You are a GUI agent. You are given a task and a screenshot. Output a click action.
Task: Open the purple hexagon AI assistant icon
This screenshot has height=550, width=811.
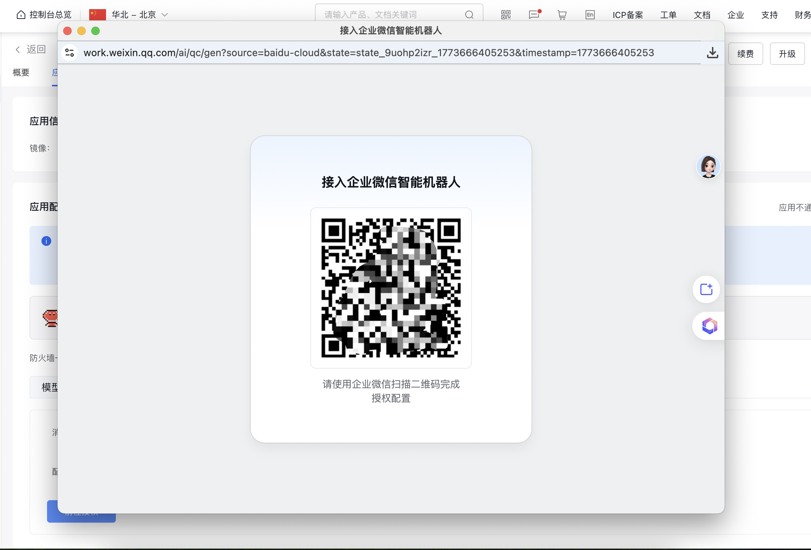pos(709,326)
